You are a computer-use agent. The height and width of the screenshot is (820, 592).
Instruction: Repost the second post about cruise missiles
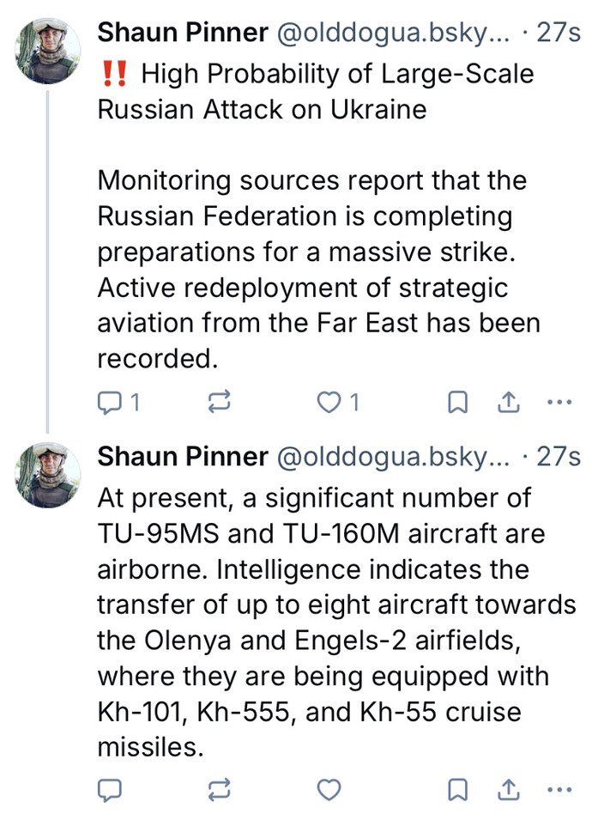[219, 789]
